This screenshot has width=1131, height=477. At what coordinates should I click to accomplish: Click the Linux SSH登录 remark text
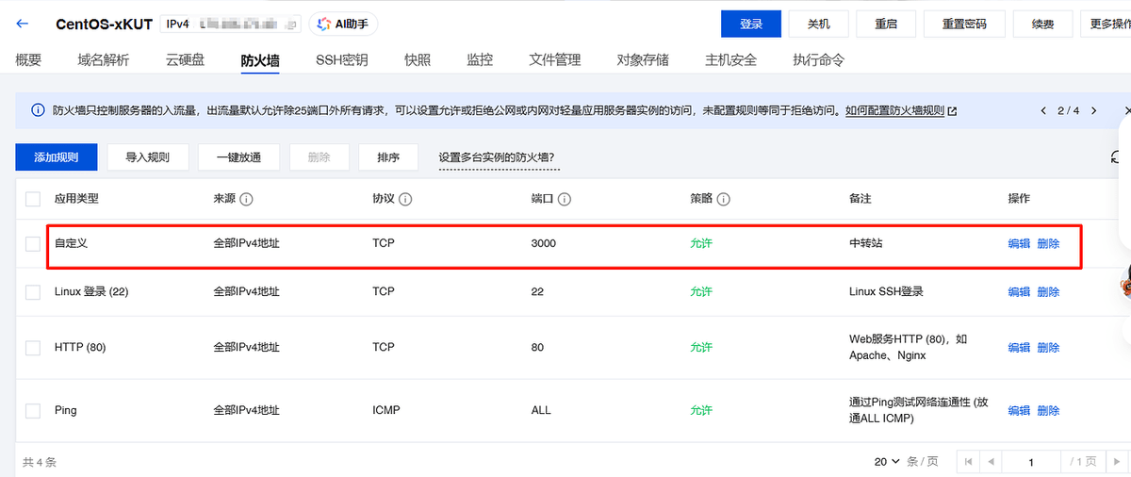[x=886, y=291]
